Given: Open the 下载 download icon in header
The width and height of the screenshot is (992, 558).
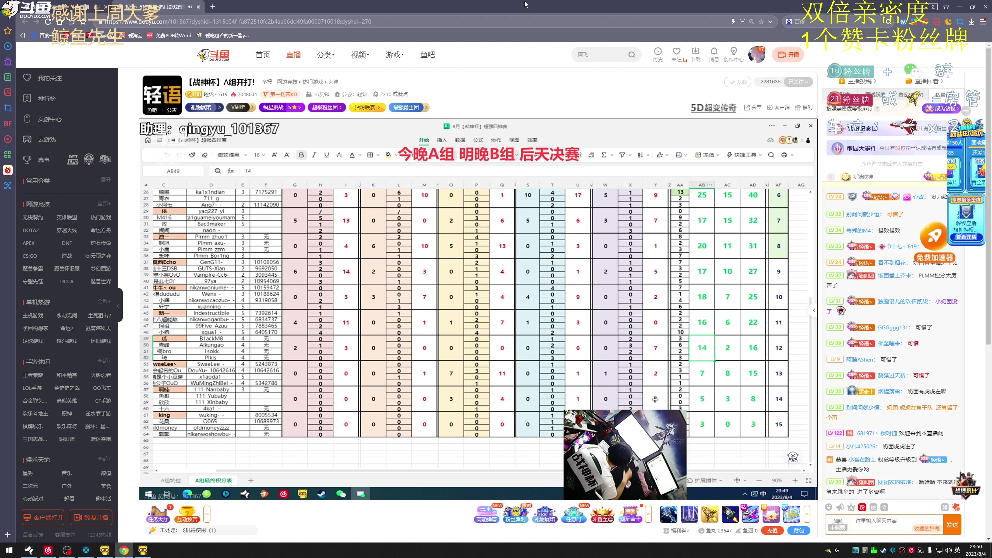Looking at the screenshot, I should (695, 54).
